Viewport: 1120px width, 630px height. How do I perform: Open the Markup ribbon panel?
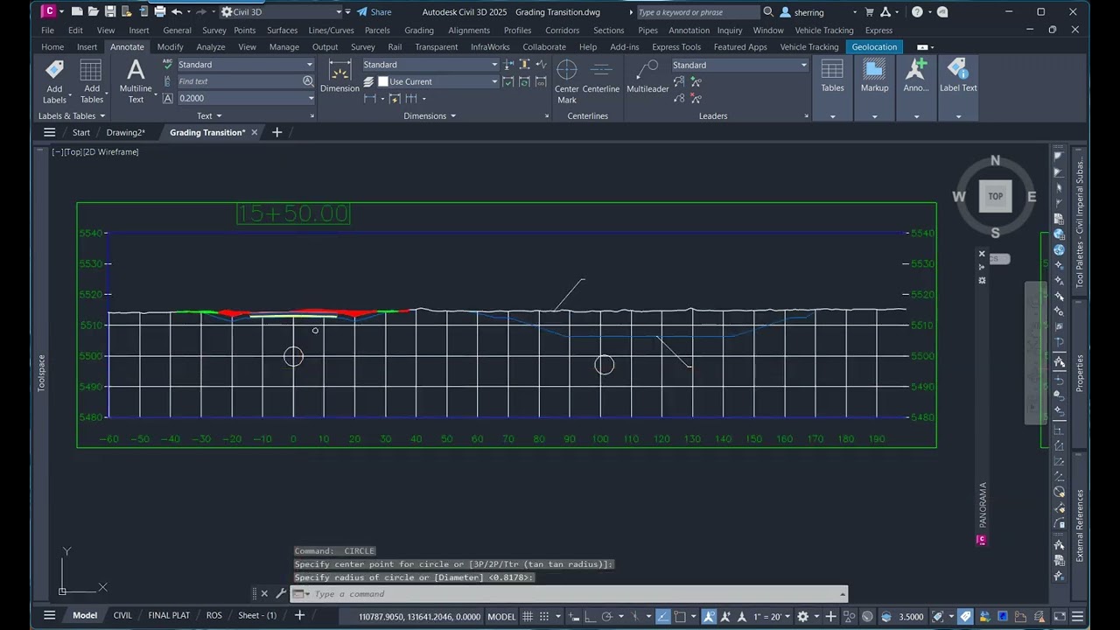click(874, 87)
